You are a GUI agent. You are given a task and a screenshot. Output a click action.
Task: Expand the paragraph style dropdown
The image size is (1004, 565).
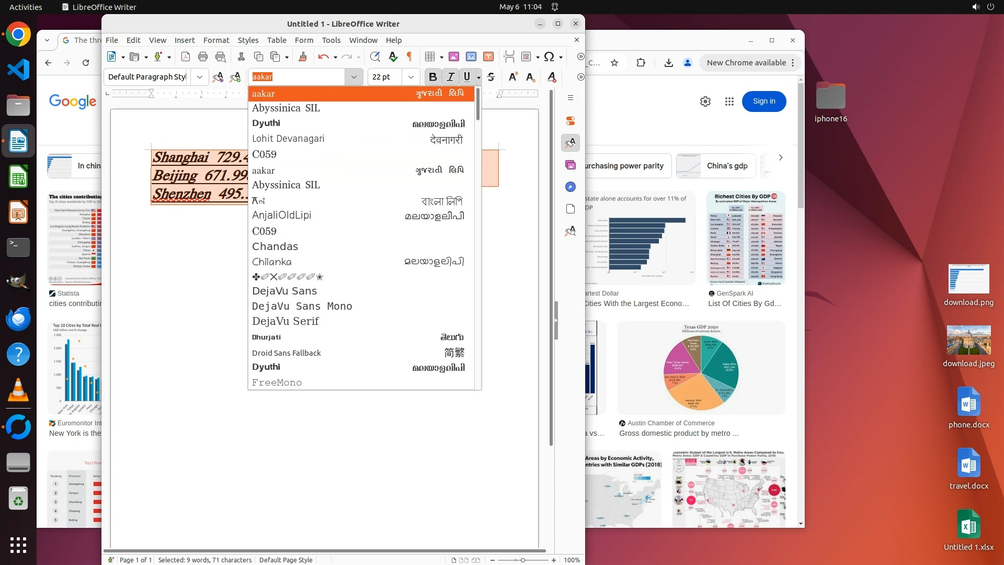(199, 77)
